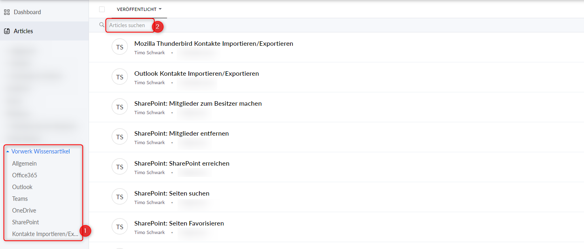
Task: Click the Articles sidebar icon
Action: 7,31
